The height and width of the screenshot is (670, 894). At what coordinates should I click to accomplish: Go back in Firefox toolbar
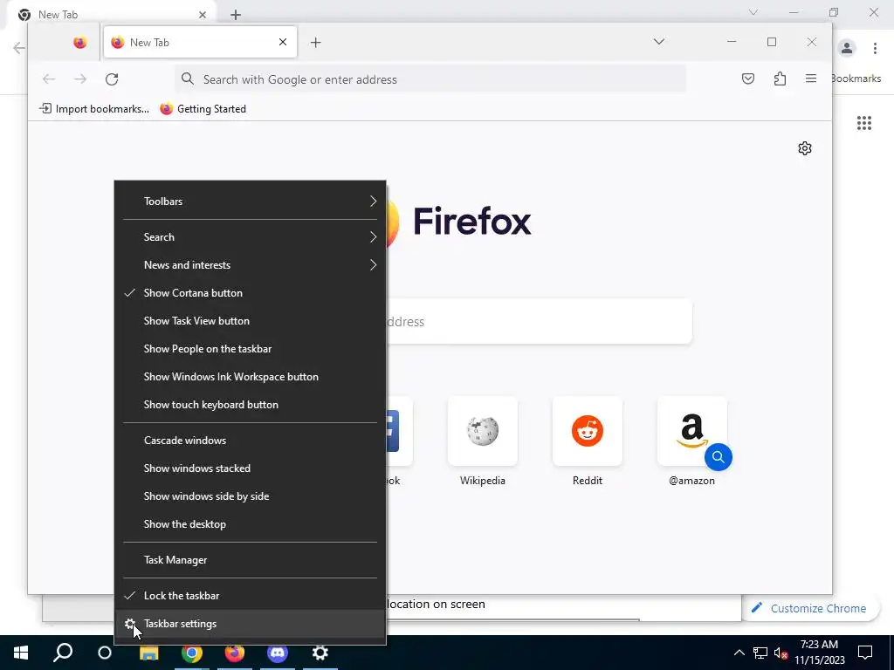(49, 79)
